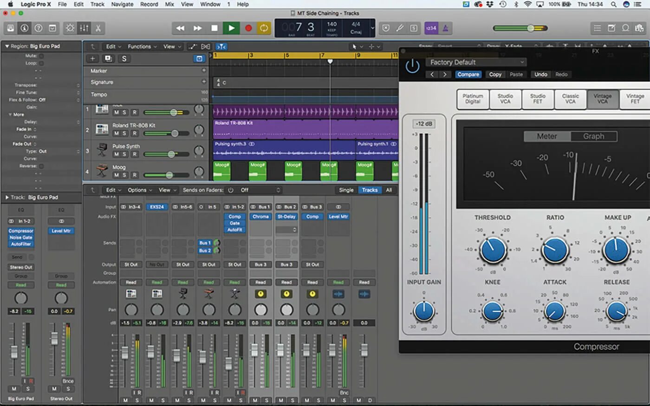
Task: Click the Pulse Synth track icon
Action: click(x=102, y=150)
